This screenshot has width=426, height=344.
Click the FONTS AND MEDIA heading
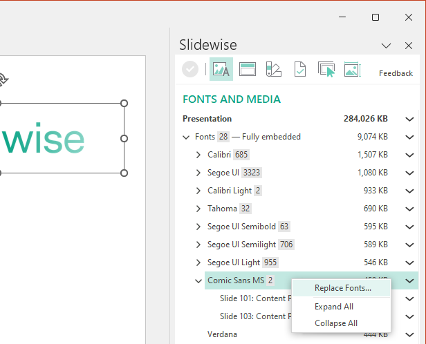click(232, 99)
